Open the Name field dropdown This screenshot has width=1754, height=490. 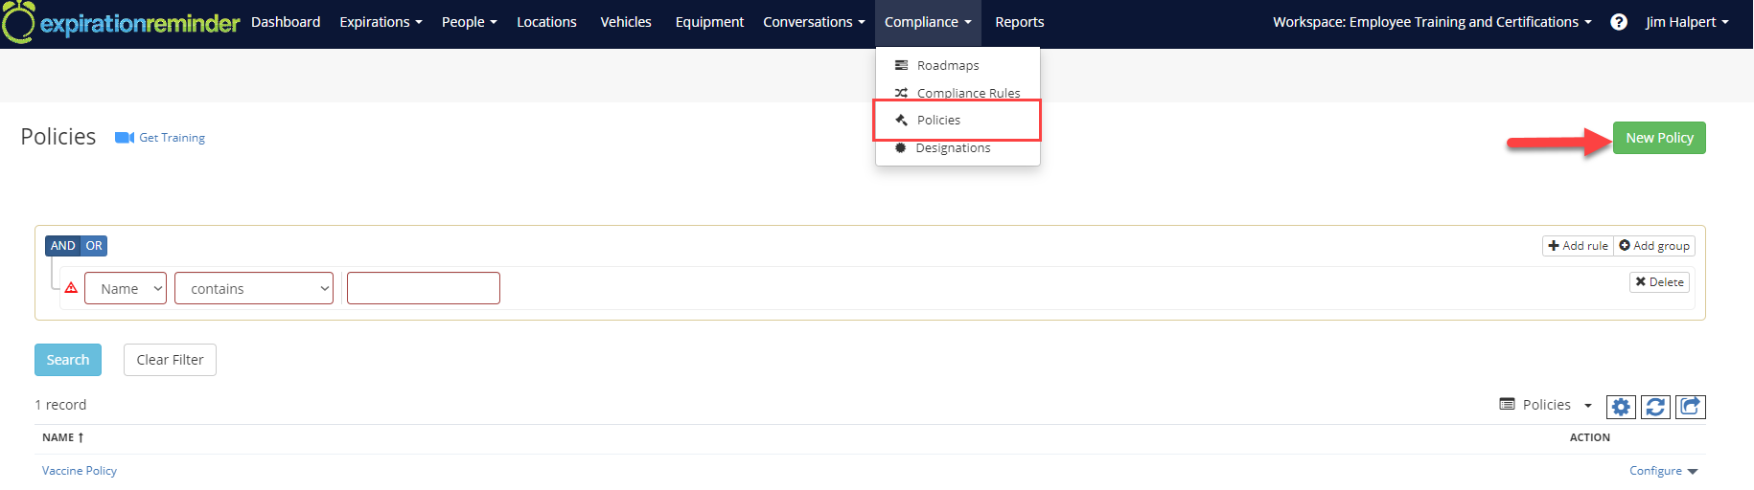pos(126,288)
